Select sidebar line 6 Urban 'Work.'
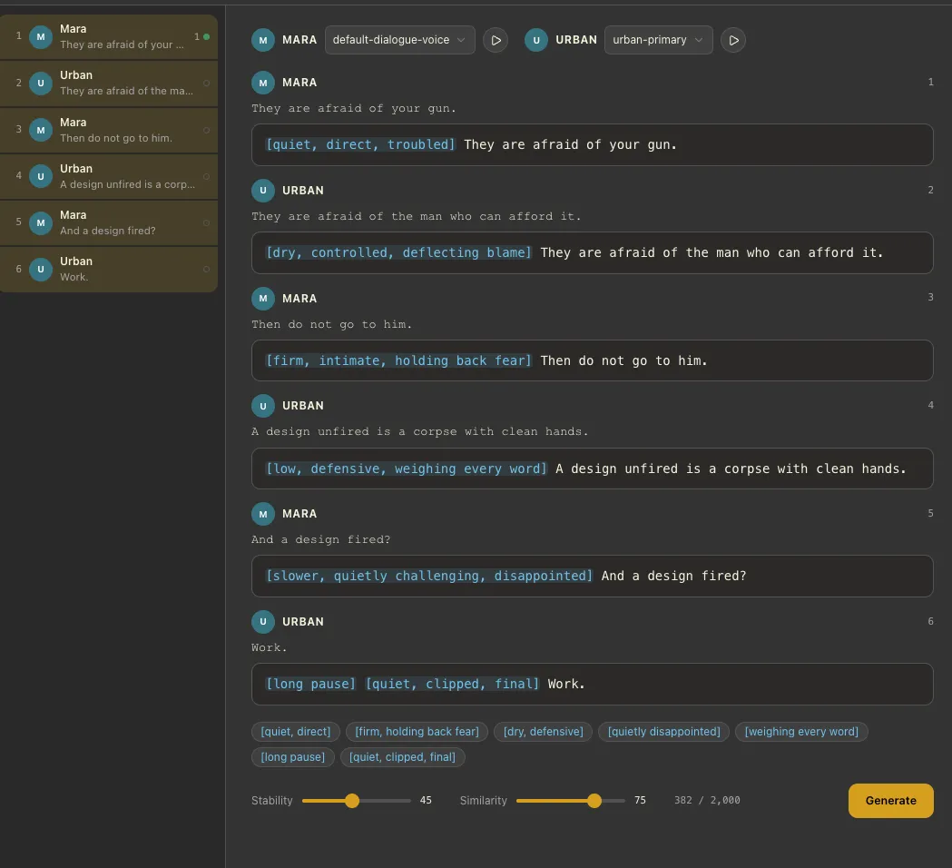 pos(109,269)
